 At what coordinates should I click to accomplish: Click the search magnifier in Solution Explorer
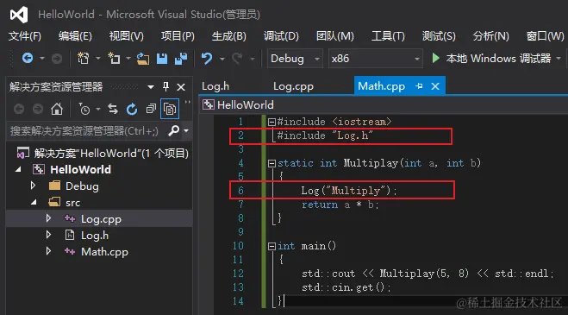[x=174, y=130]
